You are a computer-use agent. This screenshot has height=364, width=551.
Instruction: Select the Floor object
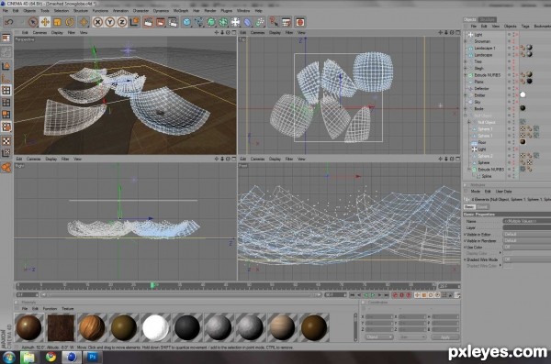click(482, 142)
